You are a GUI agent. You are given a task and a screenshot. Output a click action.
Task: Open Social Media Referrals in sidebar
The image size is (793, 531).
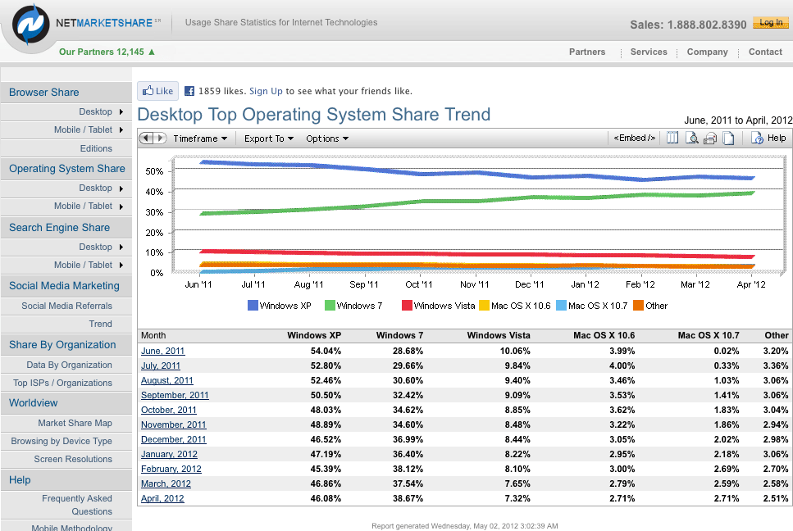coord(66,306)
